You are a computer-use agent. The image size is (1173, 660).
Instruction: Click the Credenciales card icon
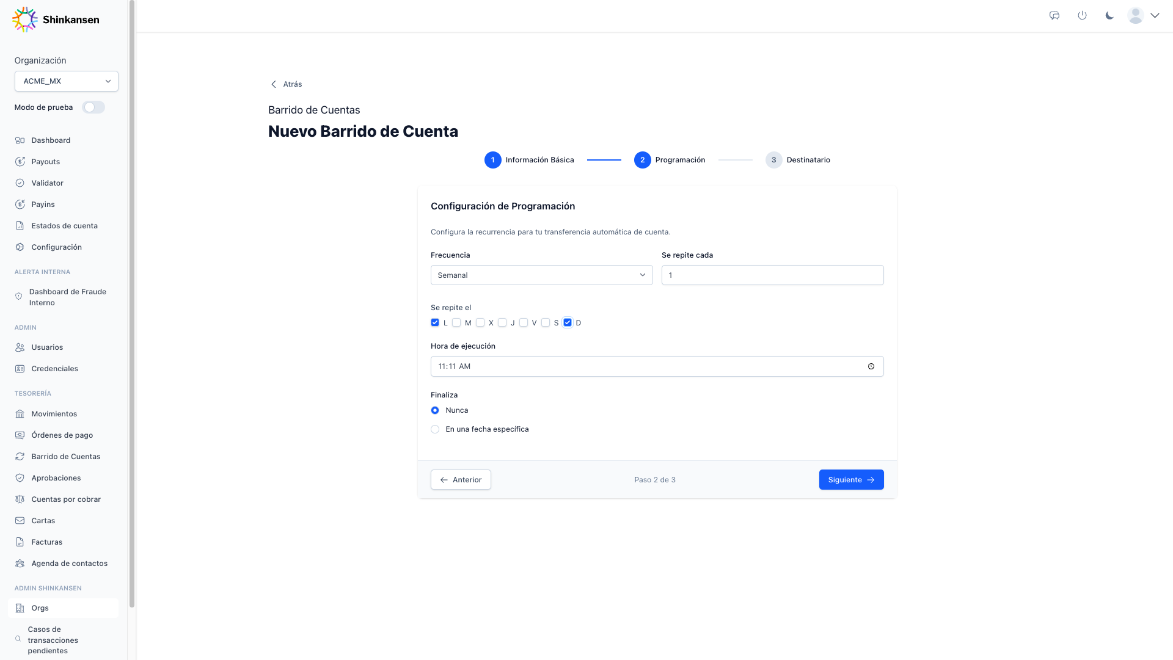coord(20,369)
